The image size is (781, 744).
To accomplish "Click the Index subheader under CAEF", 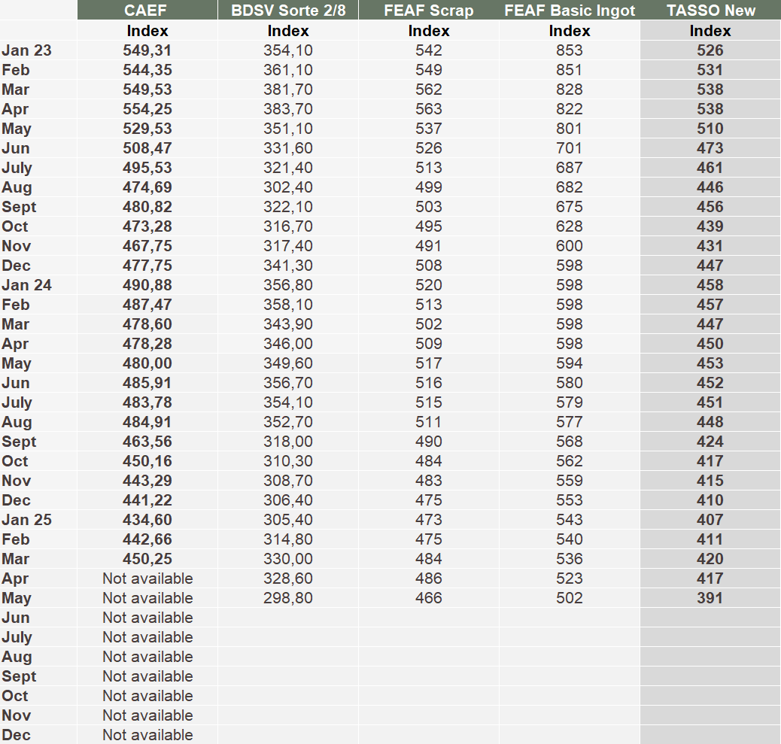I will (147, 31).
